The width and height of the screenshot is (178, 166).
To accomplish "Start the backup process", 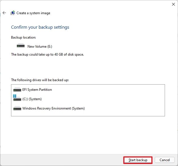I will tap(138, 160).
